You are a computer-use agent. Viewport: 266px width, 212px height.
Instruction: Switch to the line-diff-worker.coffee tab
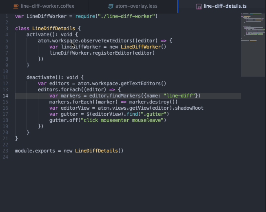44,6
